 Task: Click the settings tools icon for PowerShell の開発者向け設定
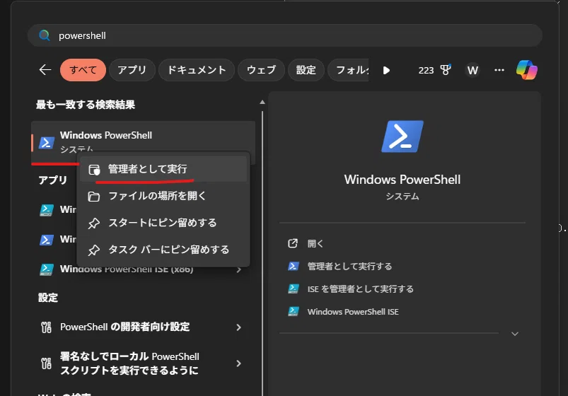tap(46, 327)
